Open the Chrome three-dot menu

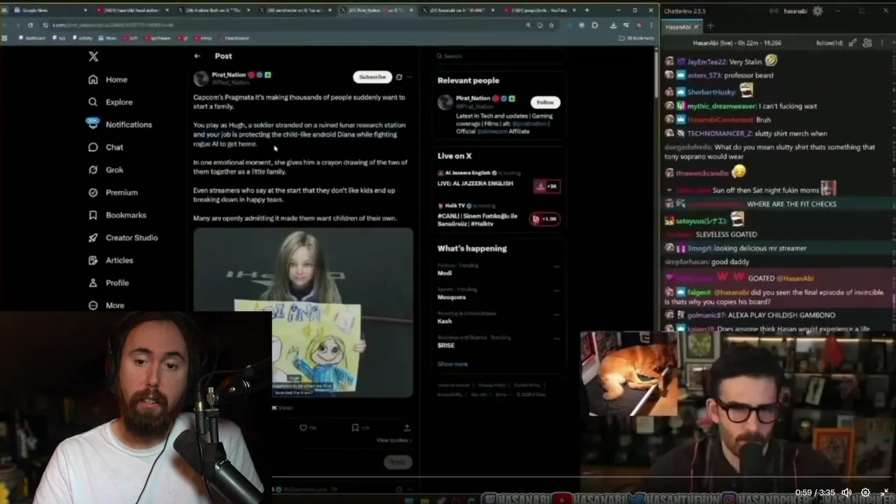pos(650,25)
